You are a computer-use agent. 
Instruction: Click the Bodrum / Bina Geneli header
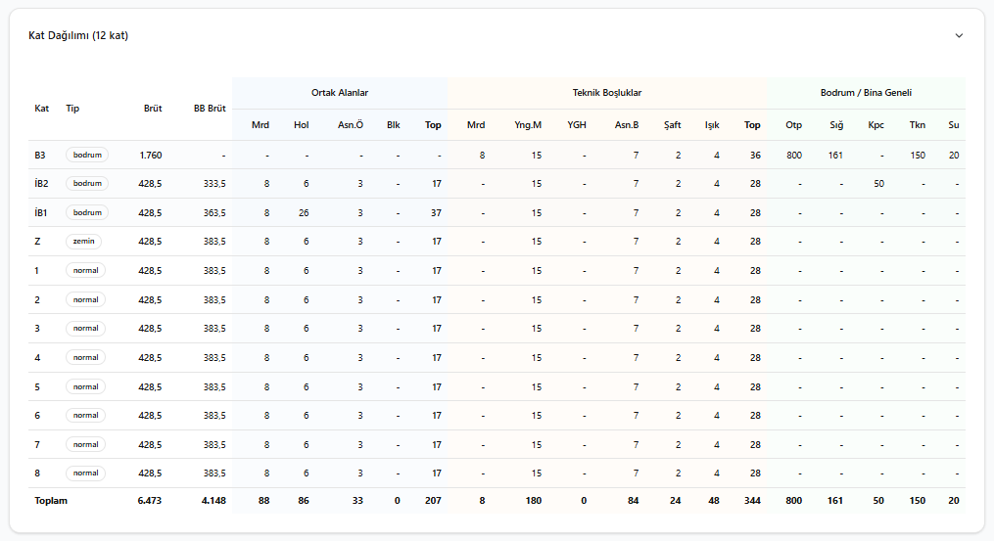coord(866,93)
